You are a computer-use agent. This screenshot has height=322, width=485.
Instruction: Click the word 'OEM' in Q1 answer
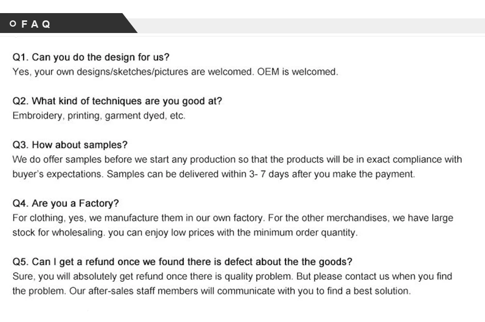click(268, 72)
